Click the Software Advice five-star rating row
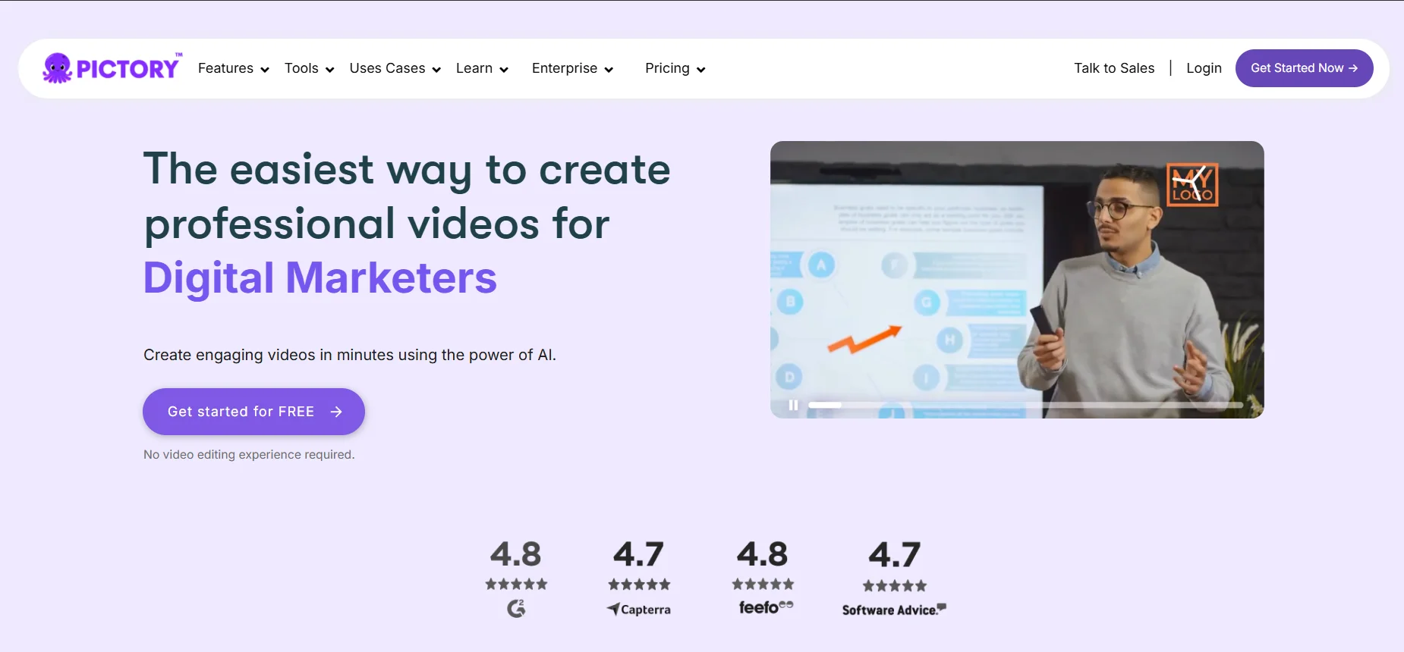The height and width of the screenshot is (652, 1404). 895,586
